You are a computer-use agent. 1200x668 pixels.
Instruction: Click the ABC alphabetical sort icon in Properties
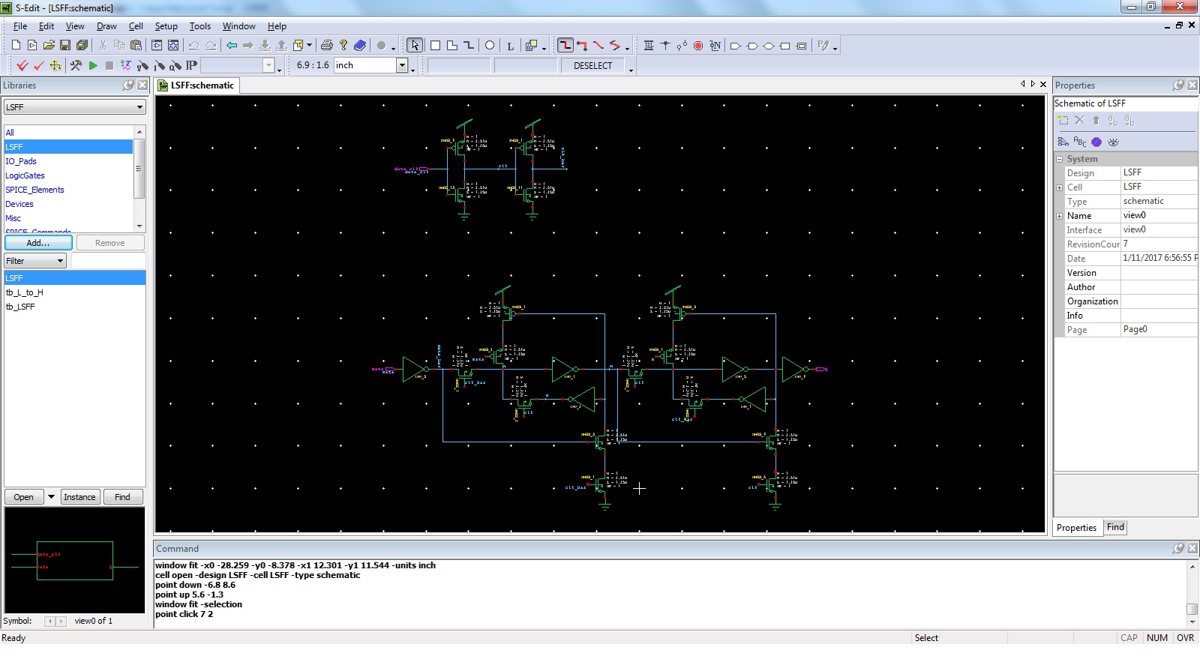tap(1080, 142)
